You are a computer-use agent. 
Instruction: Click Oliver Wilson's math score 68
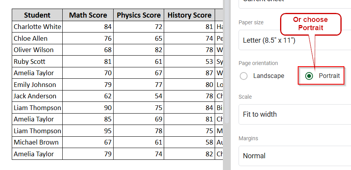88,50
